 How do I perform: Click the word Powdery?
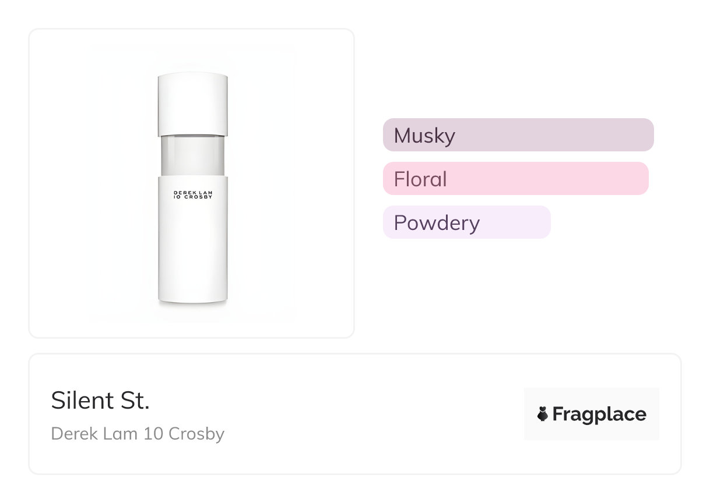coord(437,223)
